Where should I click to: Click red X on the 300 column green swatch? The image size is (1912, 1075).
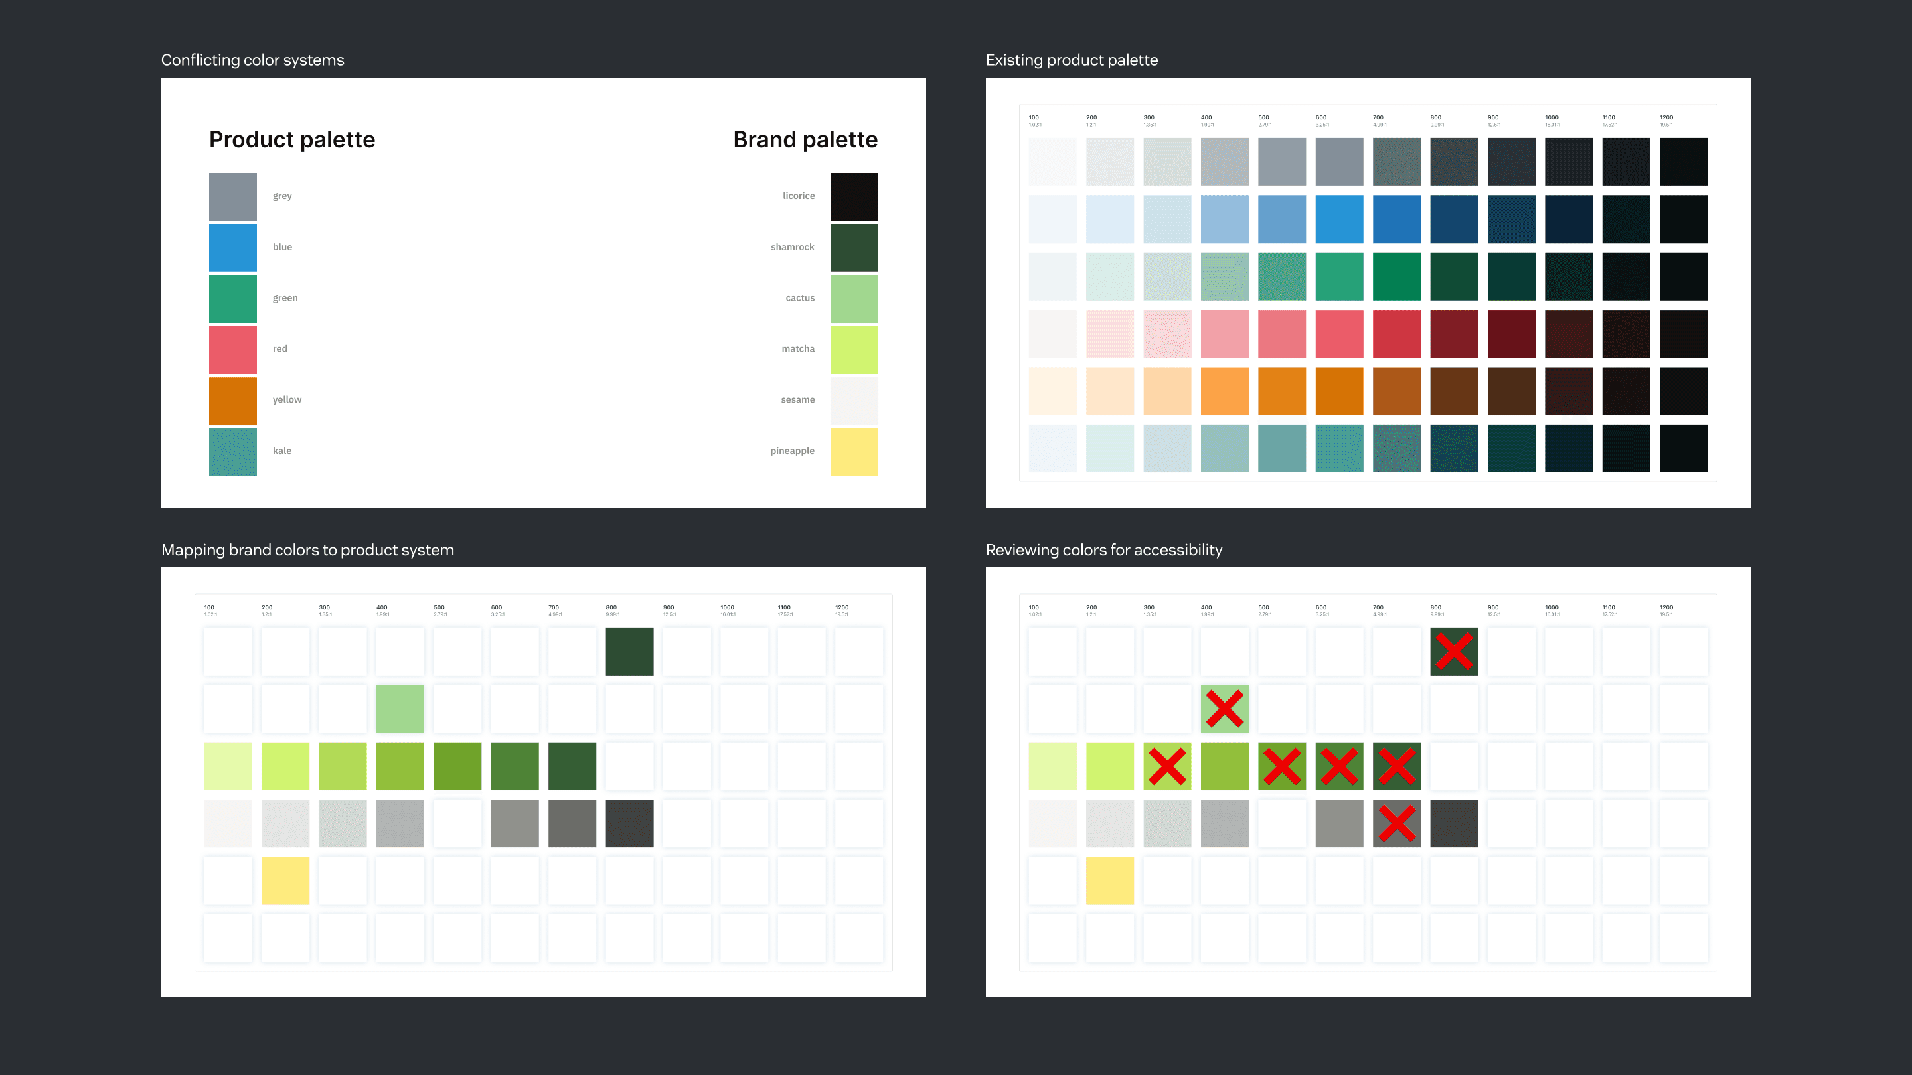(x=1167, y=766)
